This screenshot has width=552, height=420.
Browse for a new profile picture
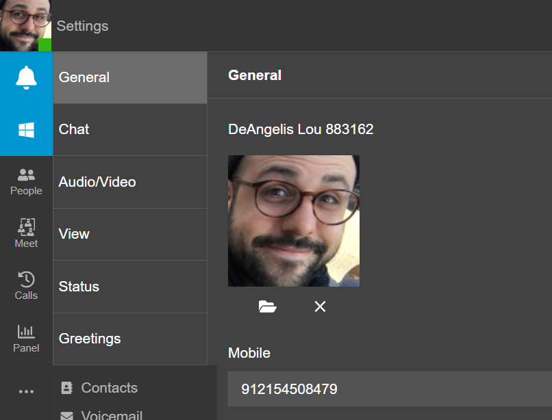(267, 306)
